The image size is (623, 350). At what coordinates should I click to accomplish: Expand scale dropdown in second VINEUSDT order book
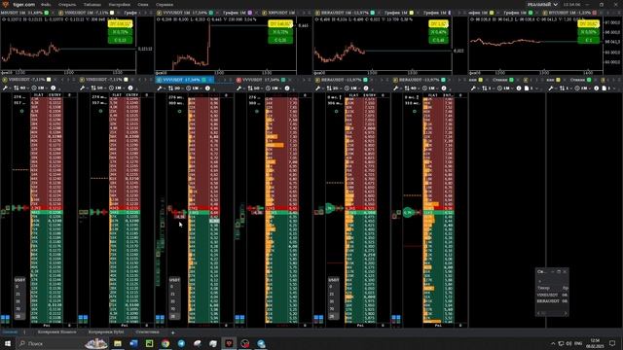point(98,87)
